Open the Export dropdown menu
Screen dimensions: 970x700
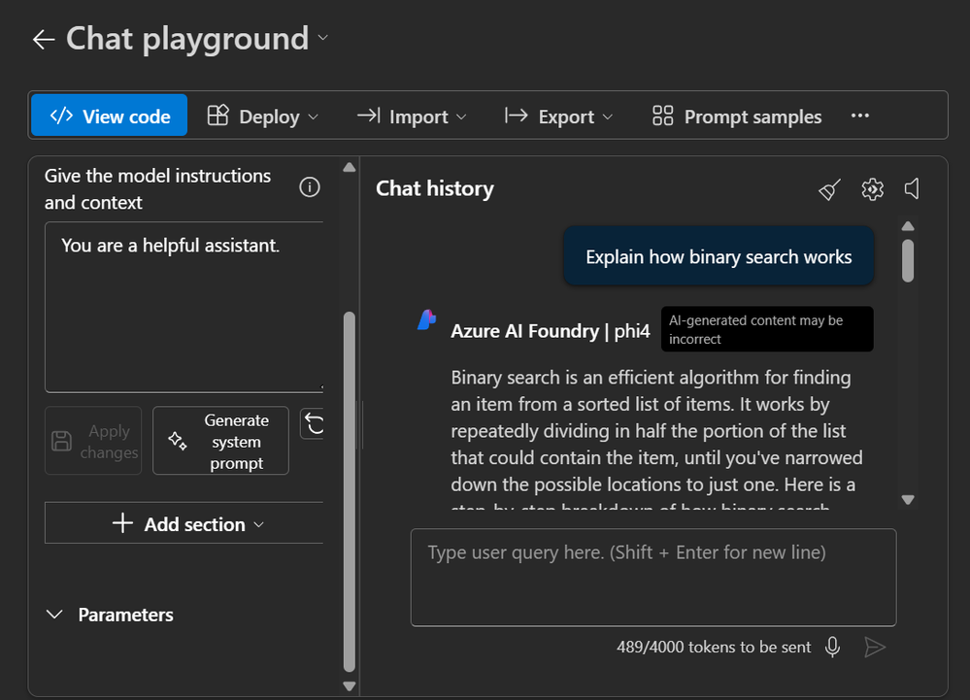[559, 117]
